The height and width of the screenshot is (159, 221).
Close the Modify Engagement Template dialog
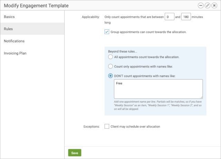coord(214,6)
